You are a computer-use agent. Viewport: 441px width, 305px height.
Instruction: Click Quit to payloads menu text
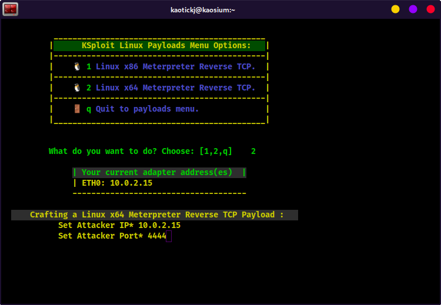click(x=147, y=109)
